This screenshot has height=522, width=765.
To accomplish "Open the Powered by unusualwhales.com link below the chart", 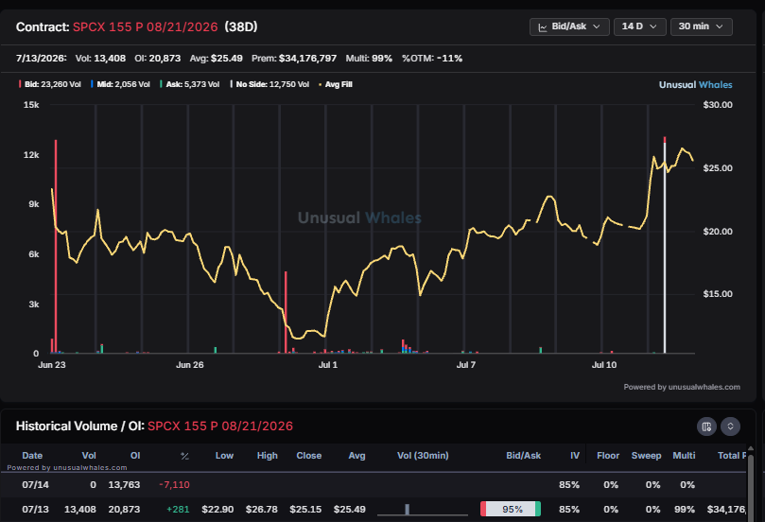I will point(682,387).
